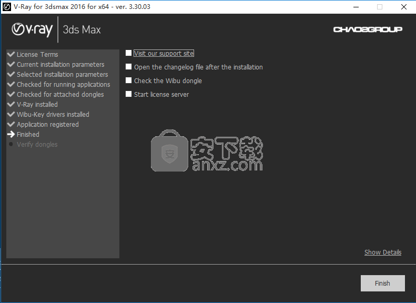
Task: Close the V-Ray installer window
Action: point(404,7)
